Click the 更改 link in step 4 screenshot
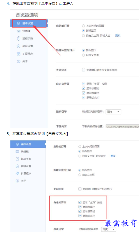Screen dimensions: 139x232 (118, 36)
